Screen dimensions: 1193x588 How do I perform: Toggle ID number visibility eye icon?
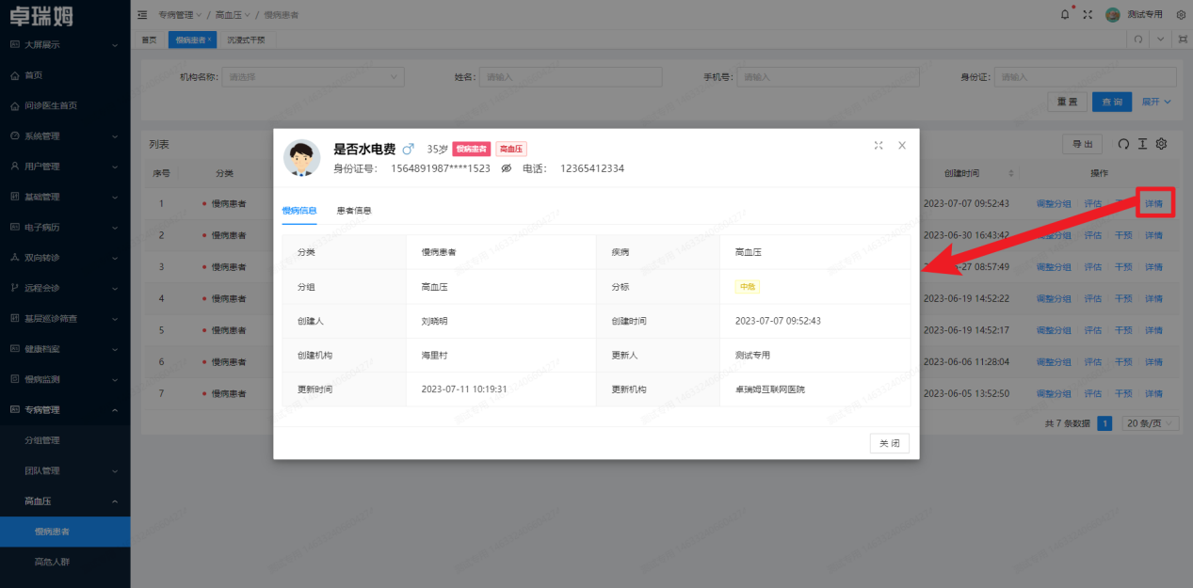click(x=506, y=168)
